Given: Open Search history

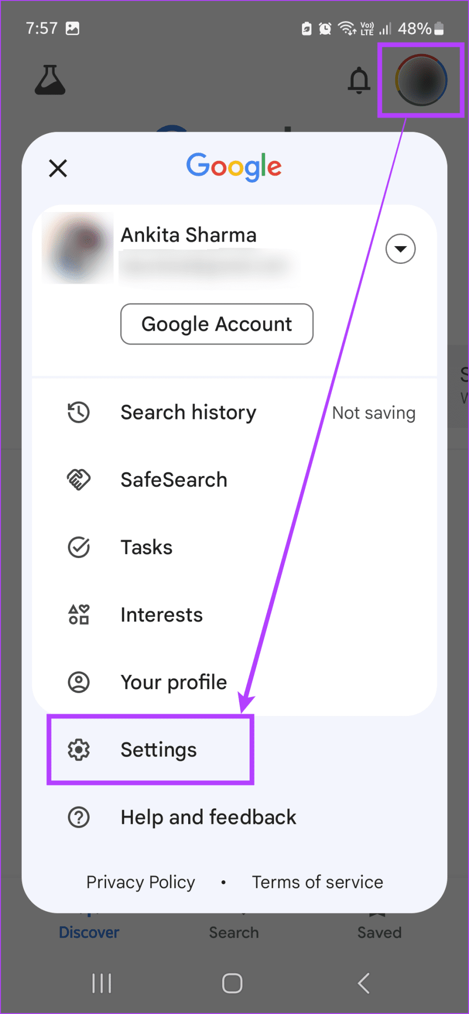Looking at the screenshot, I should point(235,412).
